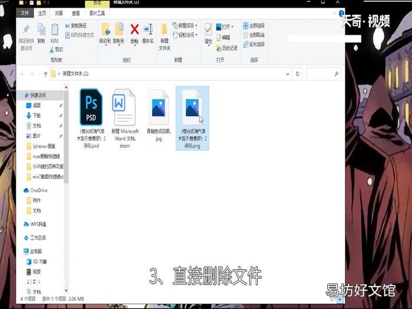Click Copy Path (复制路径)

click(76, 26)
